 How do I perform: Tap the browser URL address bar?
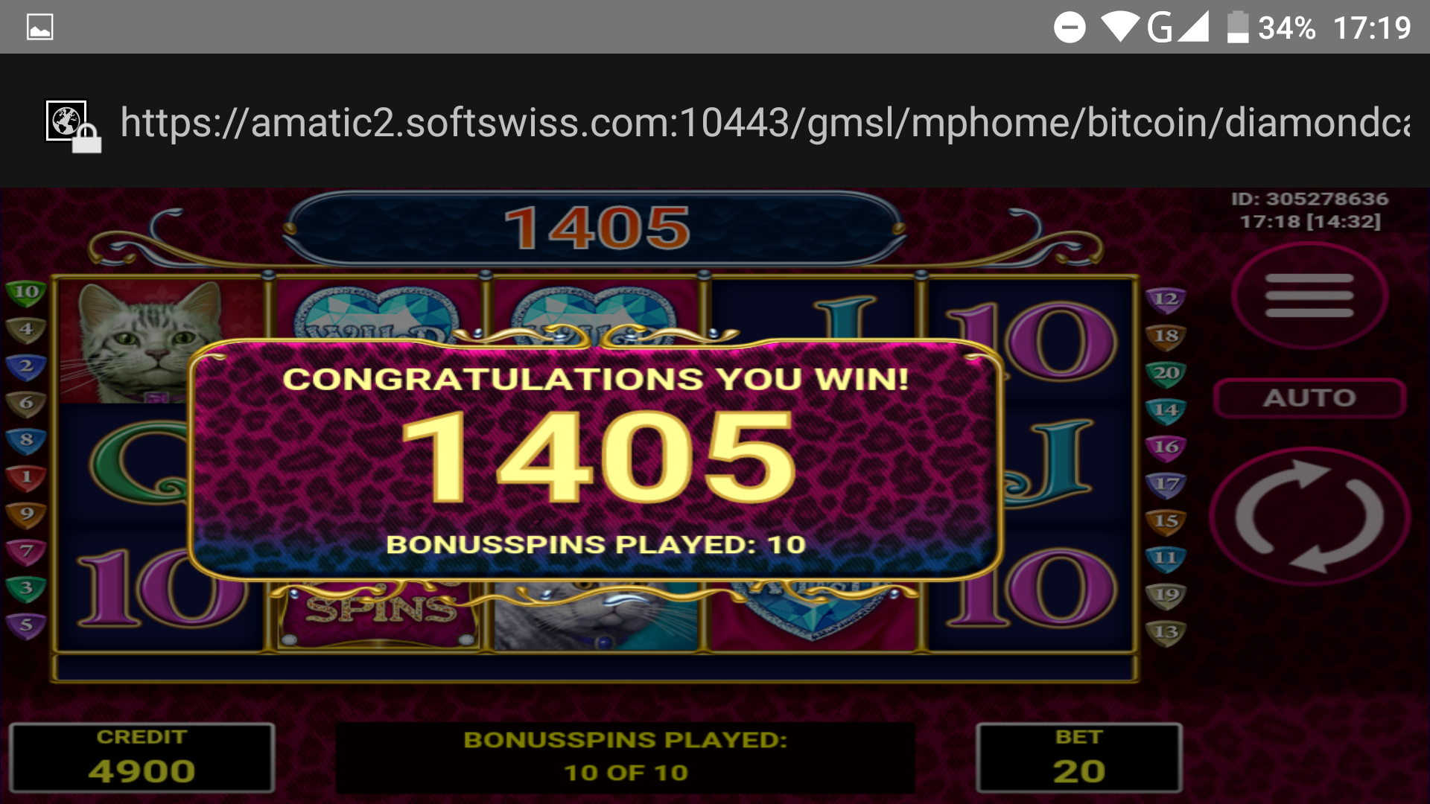coord(765,122)
